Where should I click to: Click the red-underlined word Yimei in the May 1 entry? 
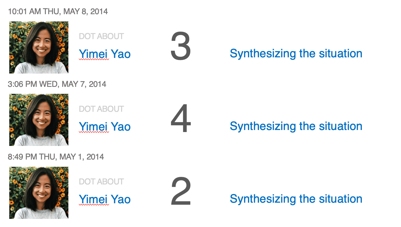click(93, 199)
